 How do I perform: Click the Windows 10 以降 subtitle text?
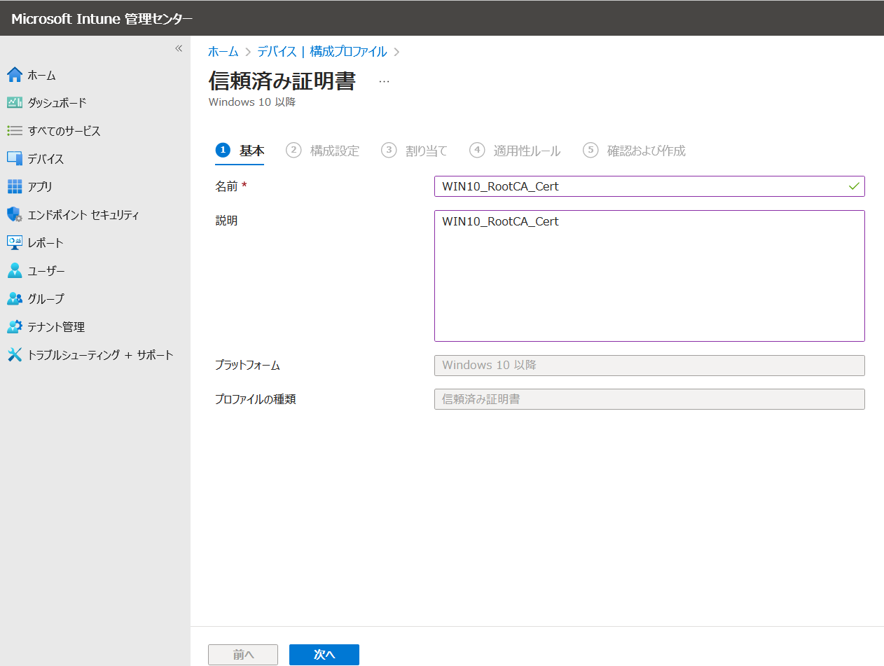coord(252,102)
